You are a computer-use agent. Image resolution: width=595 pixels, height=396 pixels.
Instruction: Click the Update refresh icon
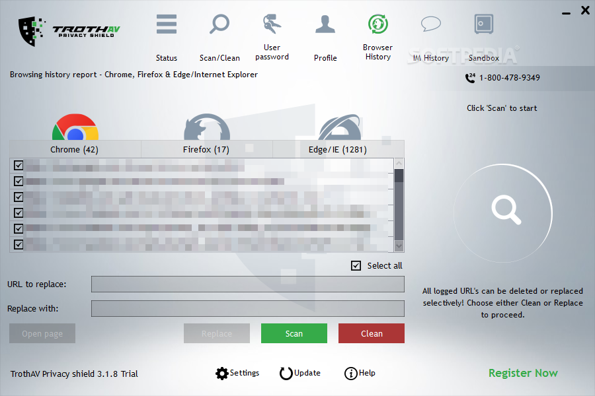(286, 374)
